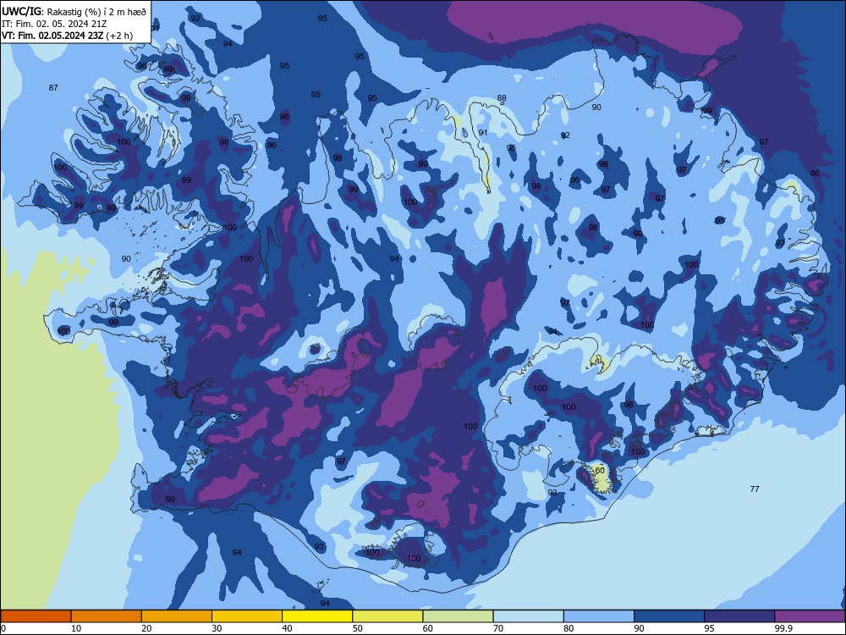Click the amber 20–30 legend swatch
The width and height of the screenshot is (846, 635).
coord(177,616)
